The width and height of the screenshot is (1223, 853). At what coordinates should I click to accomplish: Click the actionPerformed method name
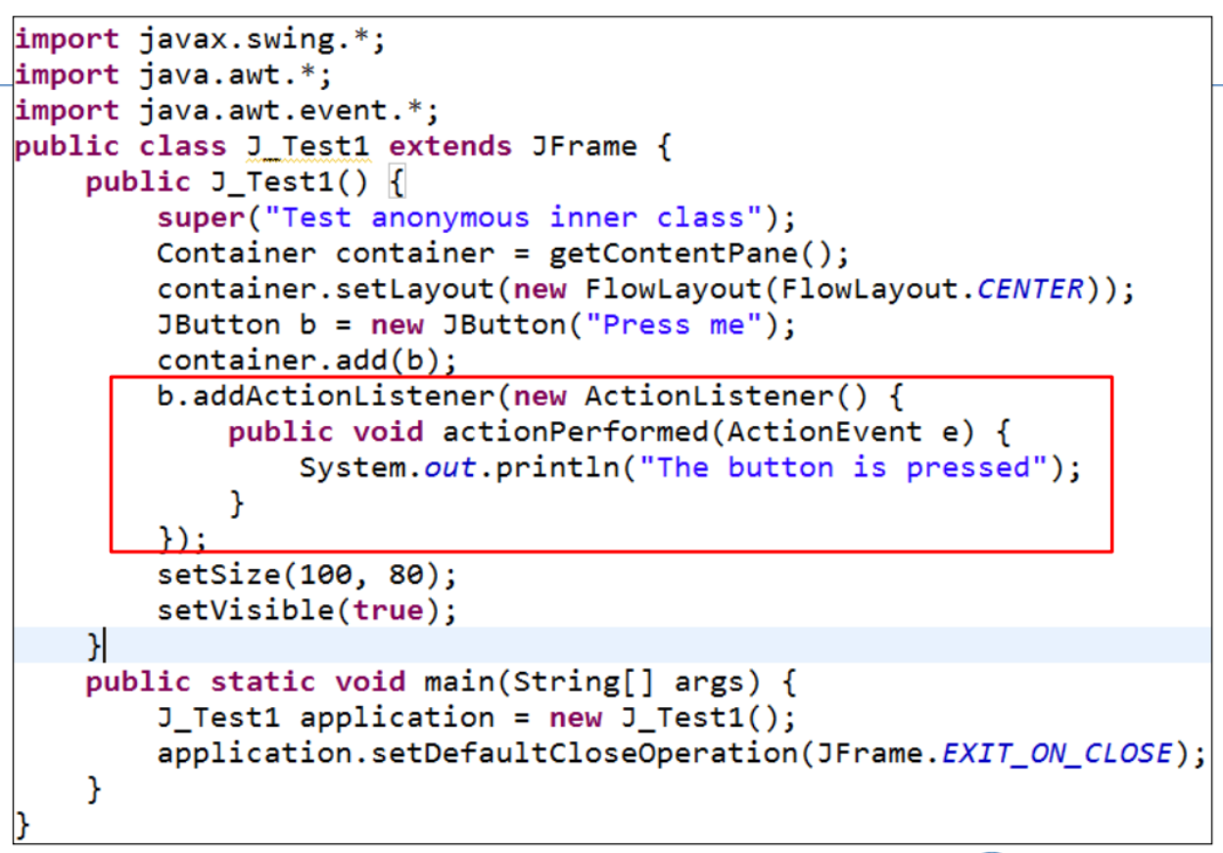pos(576,432)
